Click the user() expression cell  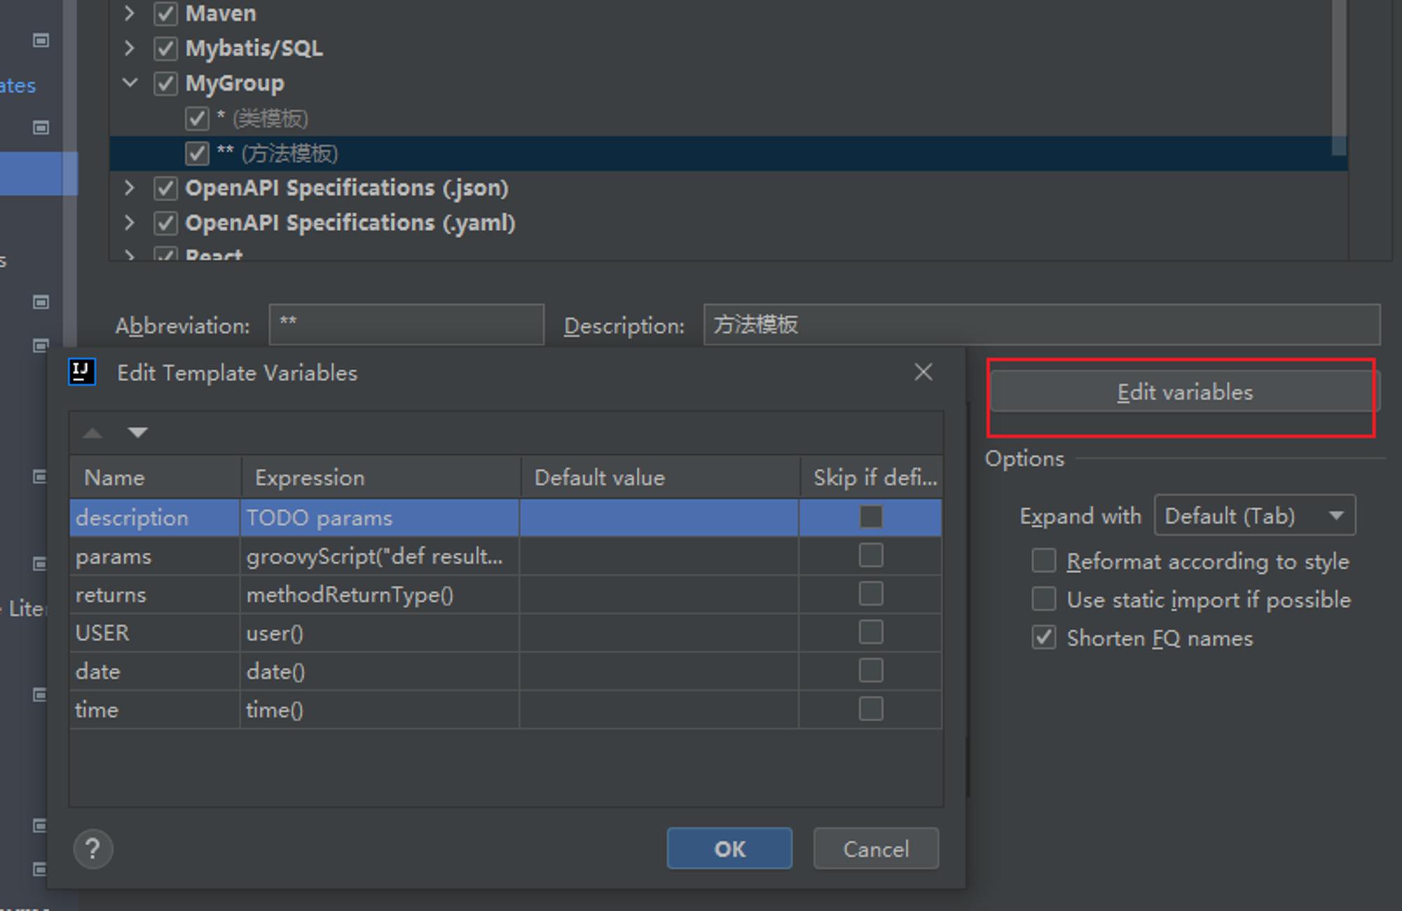coord(380,633)
